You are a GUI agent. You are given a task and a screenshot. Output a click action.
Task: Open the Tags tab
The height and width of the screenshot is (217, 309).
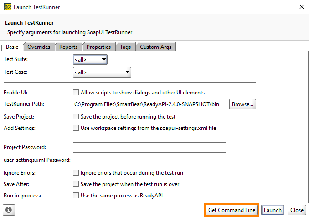click(x=125, y=46)
